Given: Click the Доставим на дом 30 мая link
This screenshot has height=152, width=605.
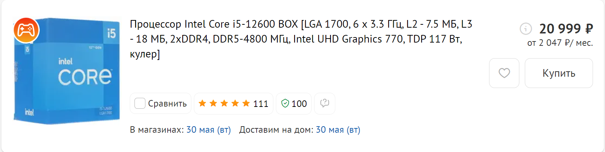Looking at the screenshot, I should 338,130.
